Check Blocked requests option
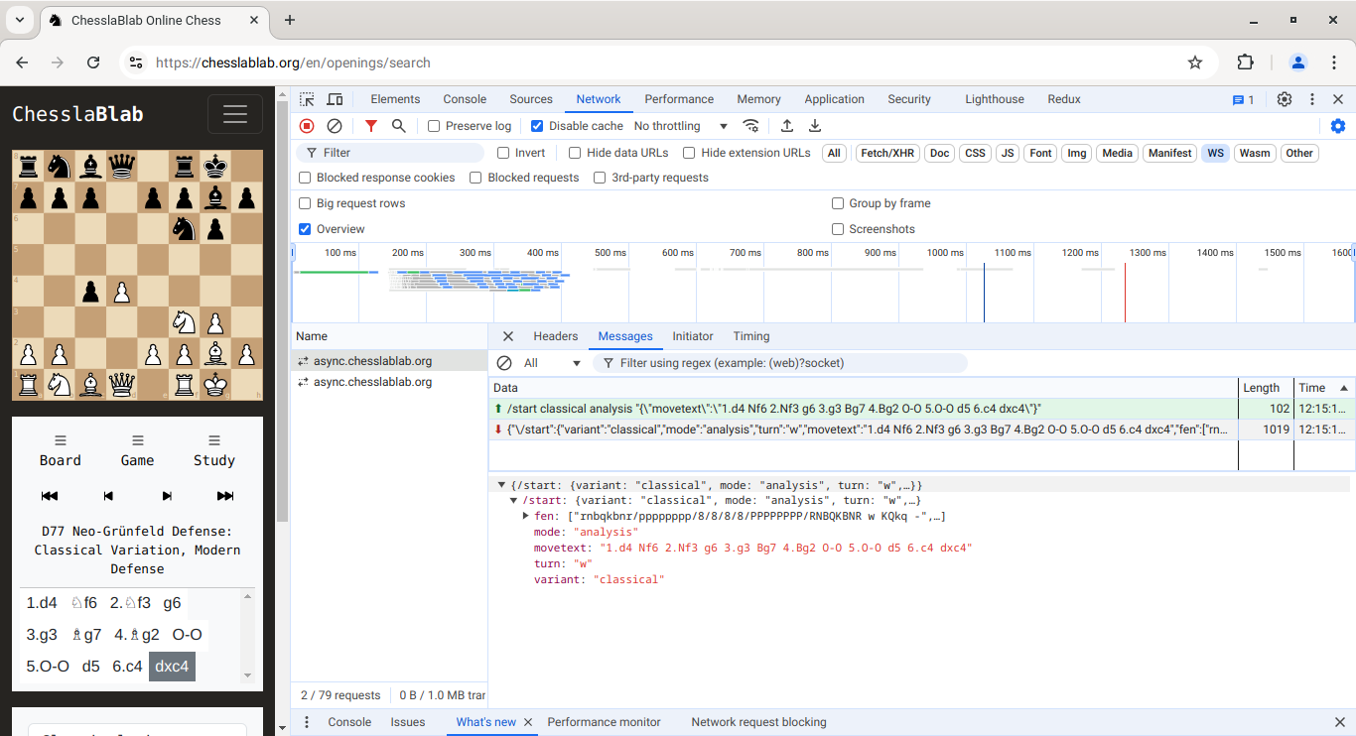 (x=475, y=178)
